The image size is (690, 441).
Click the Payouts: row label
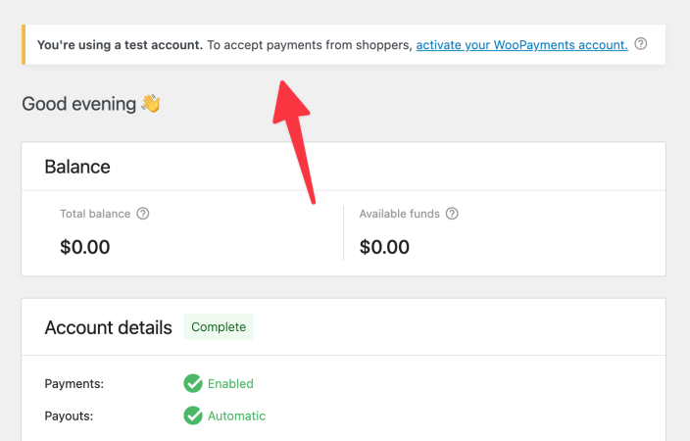(69, 416)
